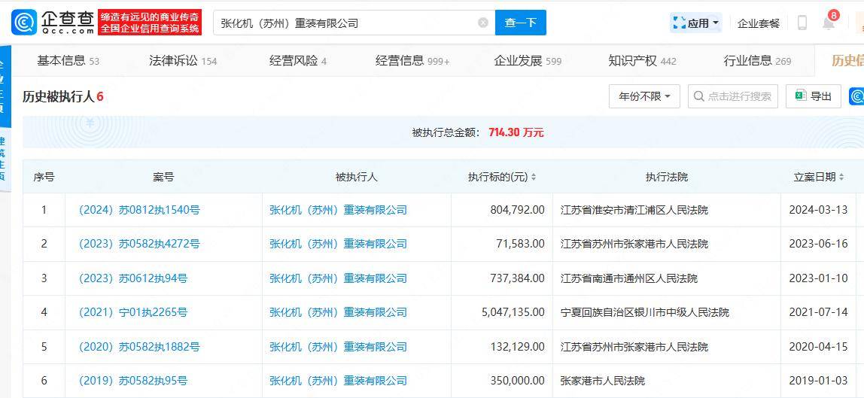Click the total amount 714.30 万元

tap(516, 132)
